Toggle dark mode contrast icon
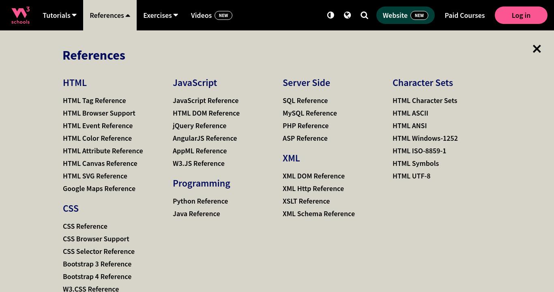The height and width of the screenshot is (292, 554). pyautogui.click(x=331, y=15)
